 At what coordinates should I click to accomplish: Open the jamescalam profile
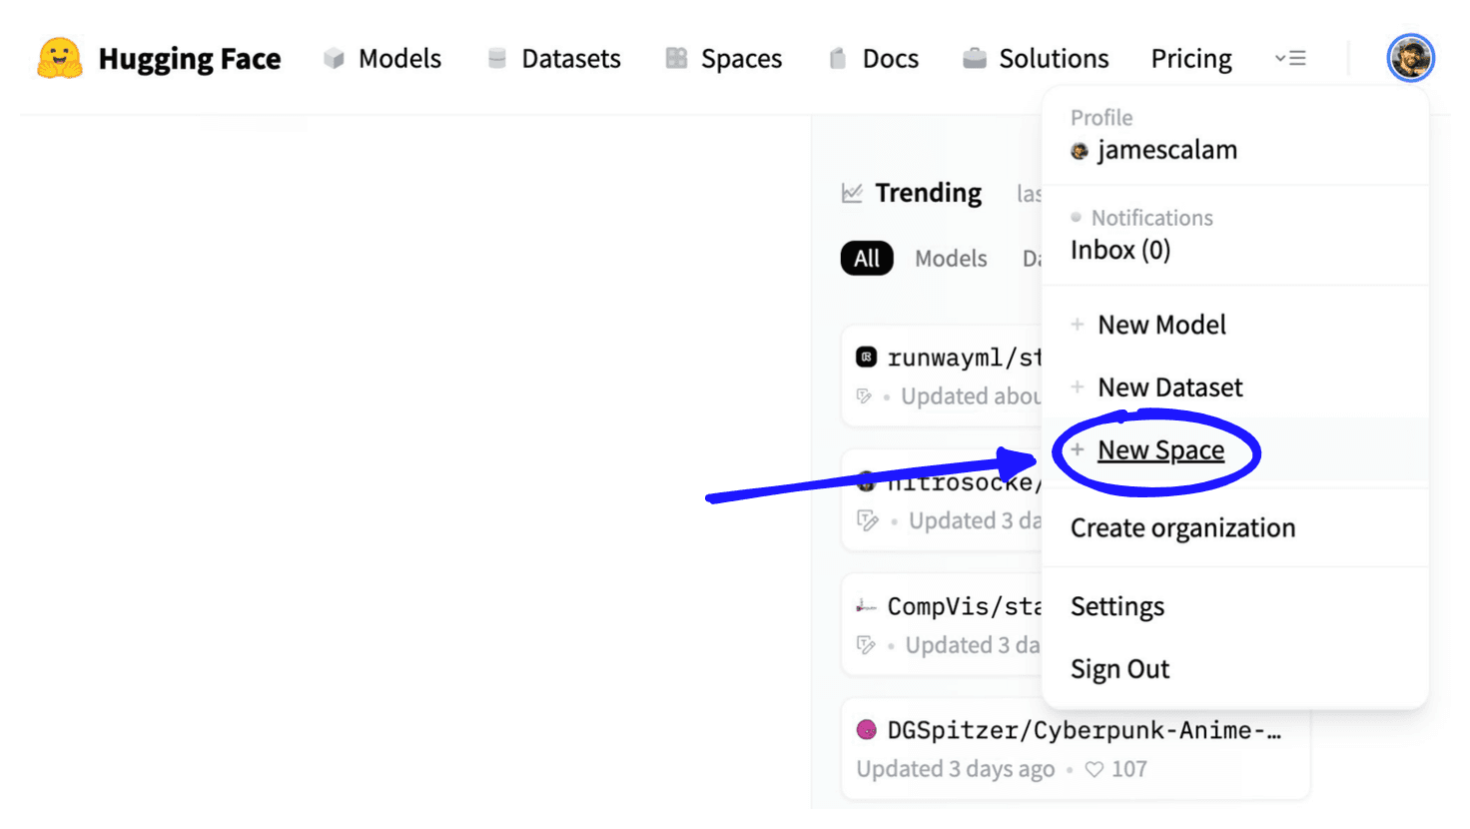point(1165,150)
